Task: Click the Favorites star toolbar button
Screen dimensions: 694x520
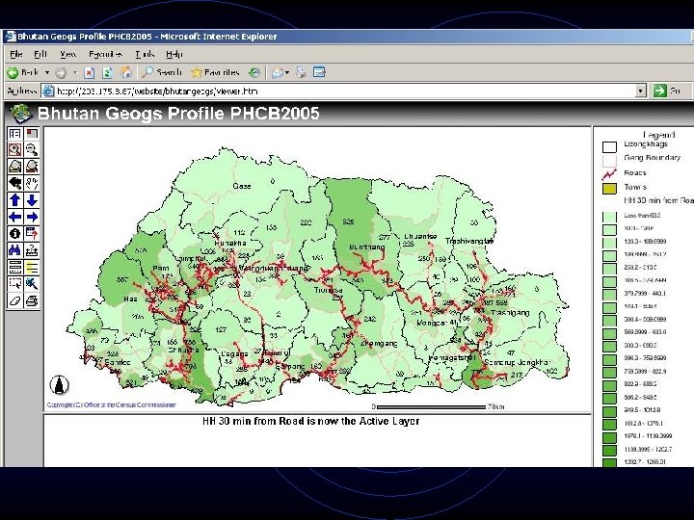Action: click(215, 72)
